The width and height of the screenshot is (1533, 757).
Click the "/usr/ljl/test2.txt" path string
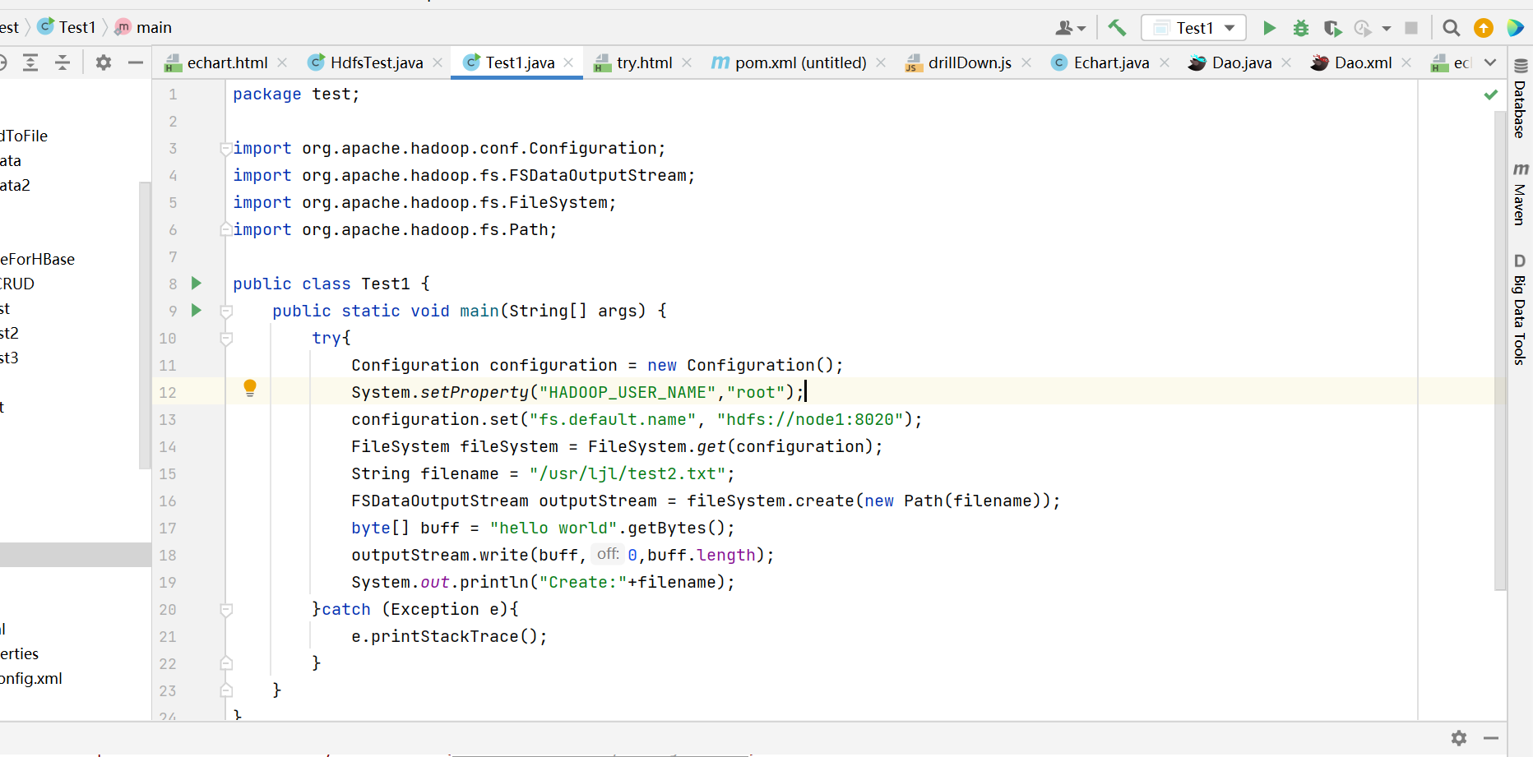(628, 473)
